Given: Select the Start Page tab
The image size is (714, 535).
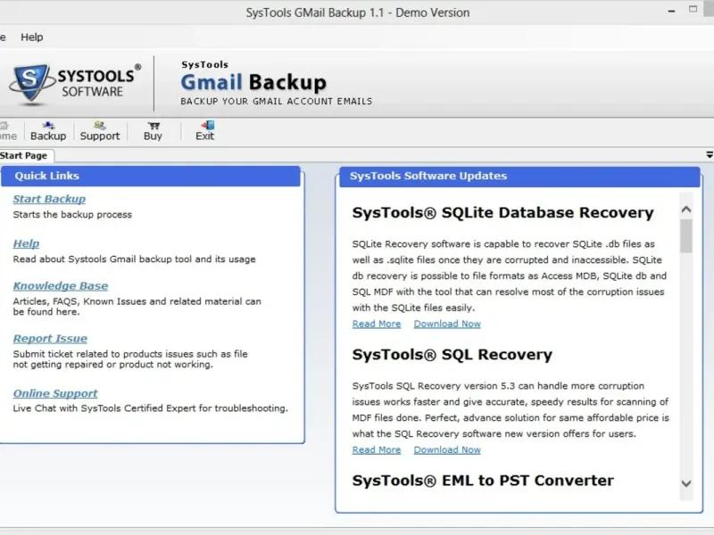Looking at the screenshot, I should (x=24, y=155).
